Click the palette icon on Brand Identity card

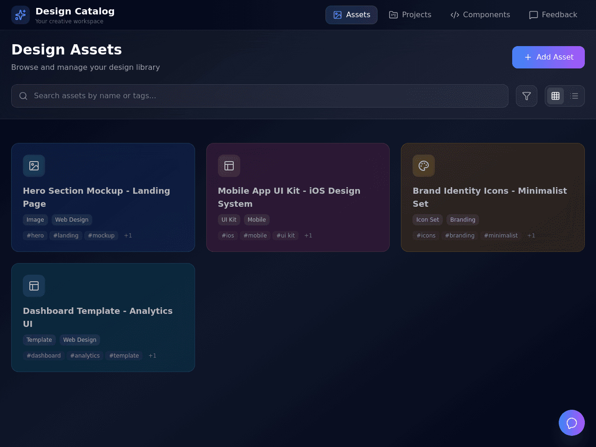point(424,166)
